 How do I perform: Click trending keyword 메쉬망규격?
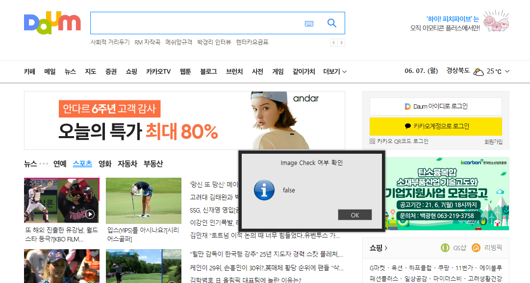[x=179, y=42]
